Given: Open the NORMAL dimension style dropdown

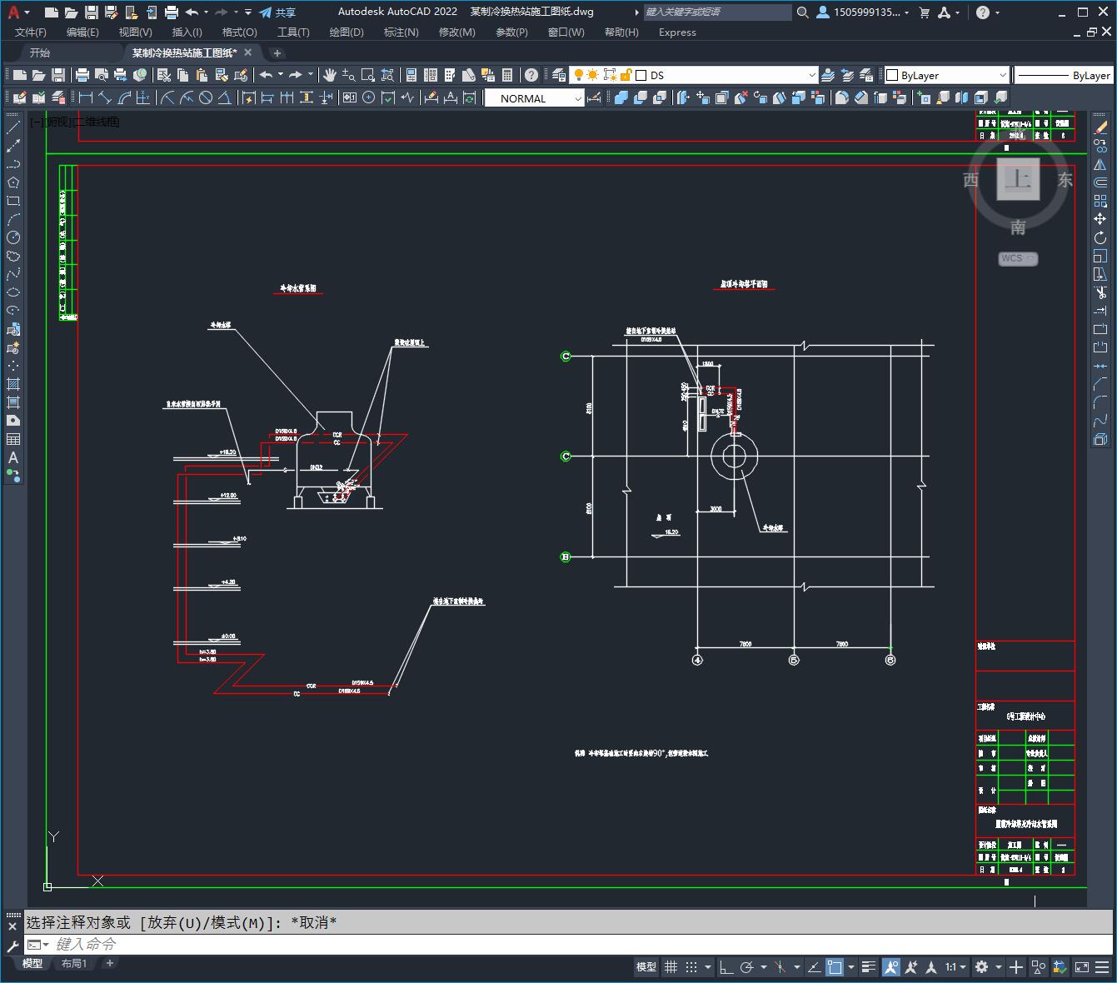Looking at the screenshot, I should point(578,98).
